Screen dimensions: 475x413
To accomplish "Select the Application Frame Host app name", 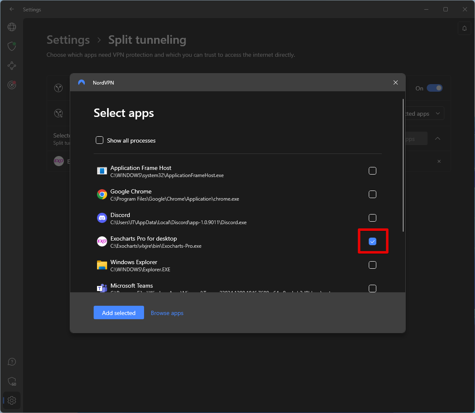I will click(141, 168).
